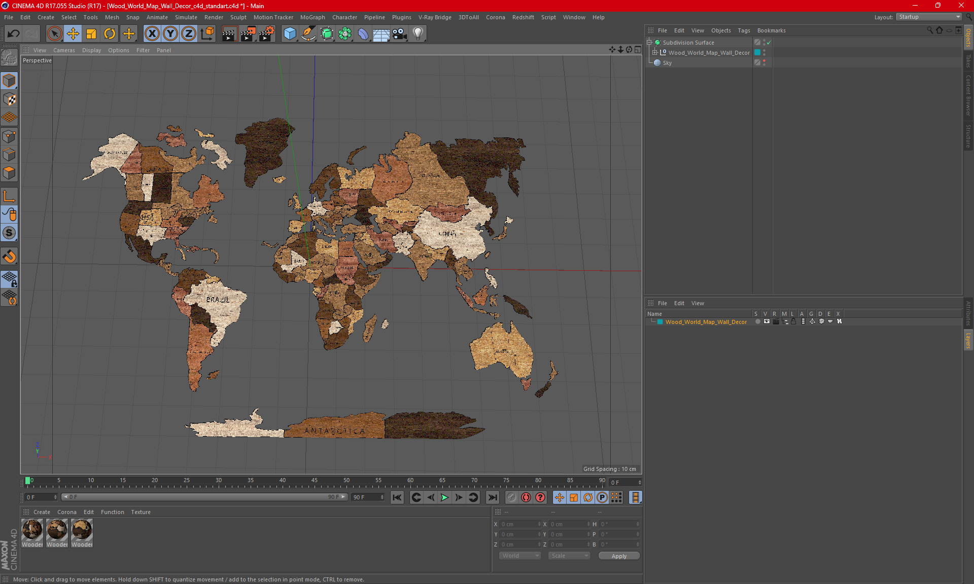The image size is (974, 584).
Task: Switch to Model mode
Action: point(9,81)
